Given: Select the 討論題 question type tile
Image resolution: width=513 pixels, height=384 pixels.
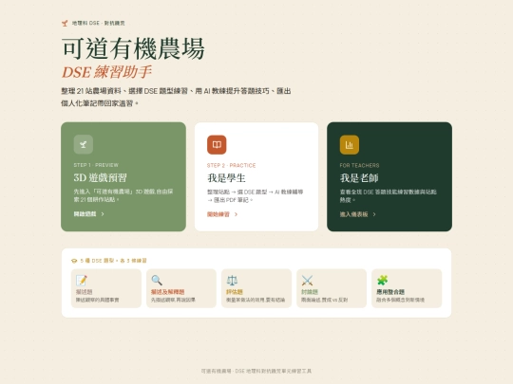Looking at the screenshot, I should pyautogui.click(x=332, y=288).
